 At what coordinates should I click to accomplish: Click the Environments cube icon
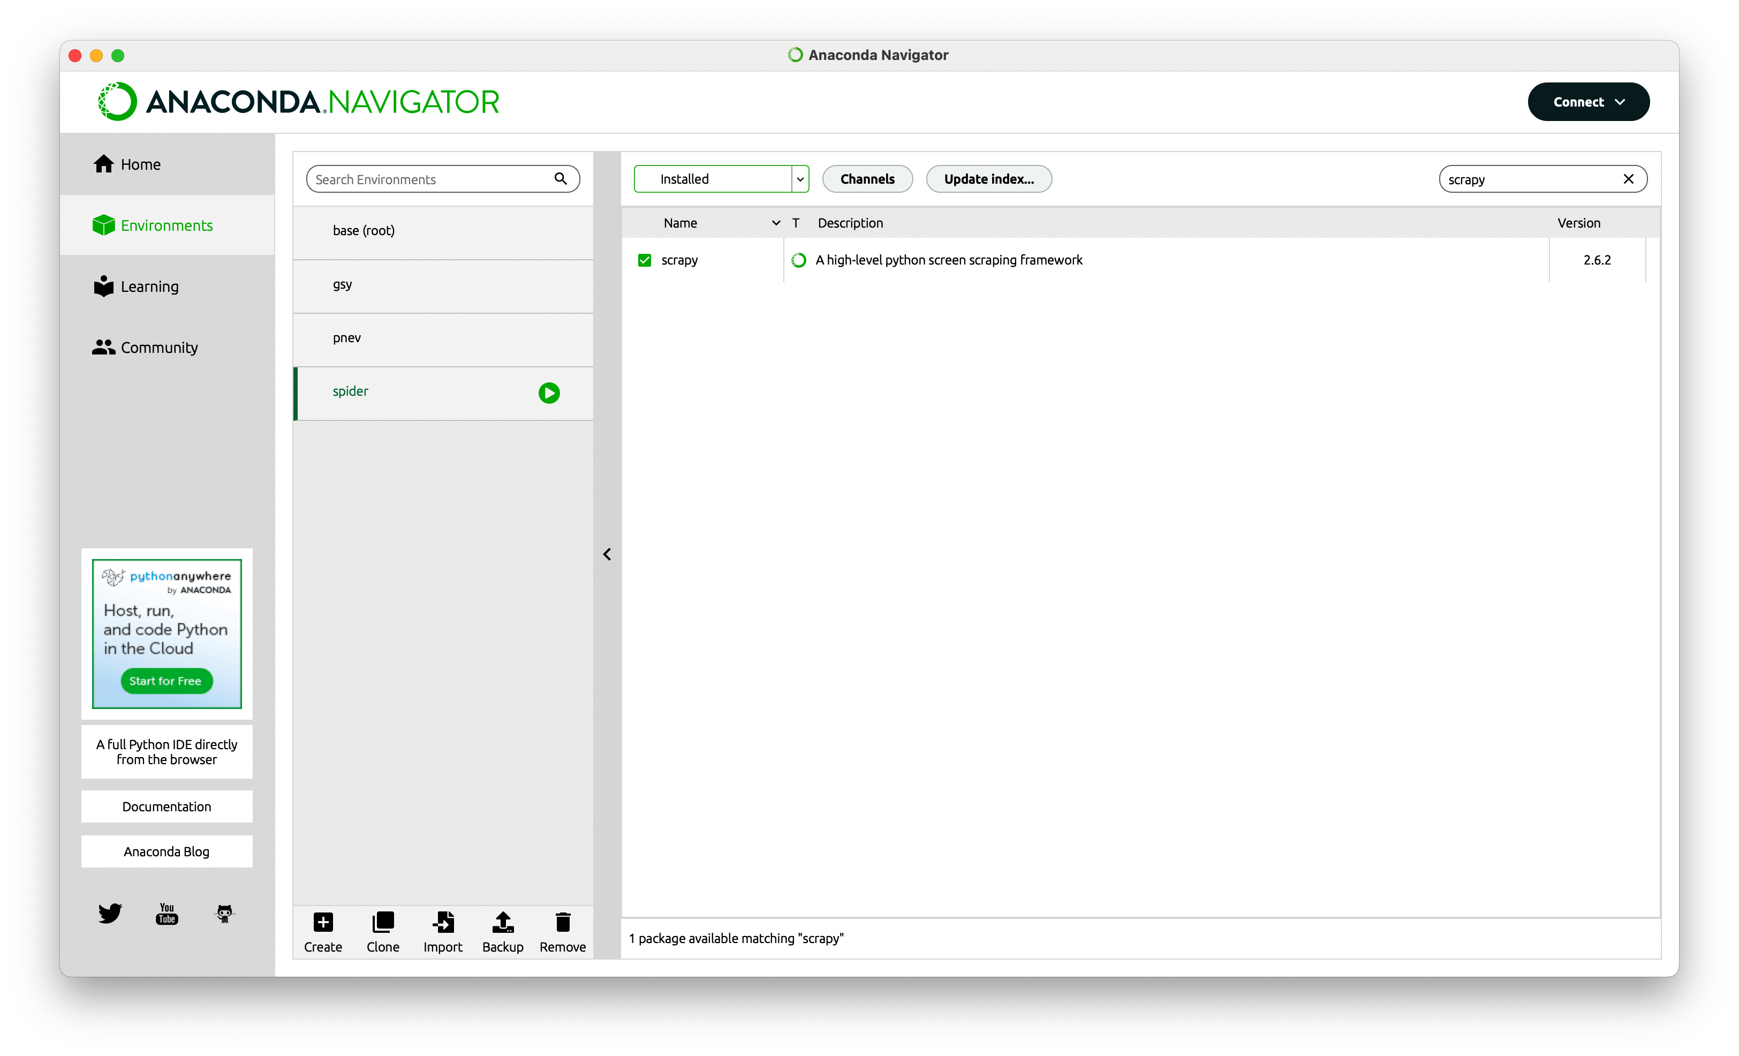pos(104,224)
